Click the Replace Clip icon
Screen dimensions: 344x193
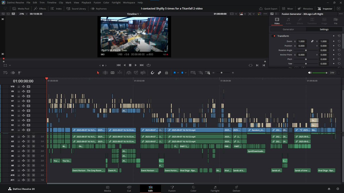(x=143, y=73)
